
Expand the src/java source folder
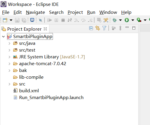pos(9,43)
